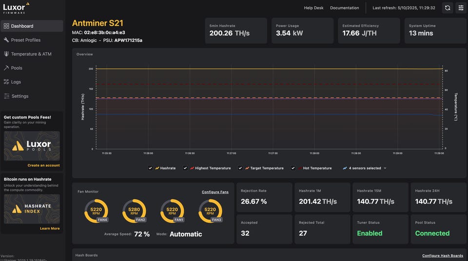Click the Power Usage 3.54 kW card

click(x=302, y=31)
